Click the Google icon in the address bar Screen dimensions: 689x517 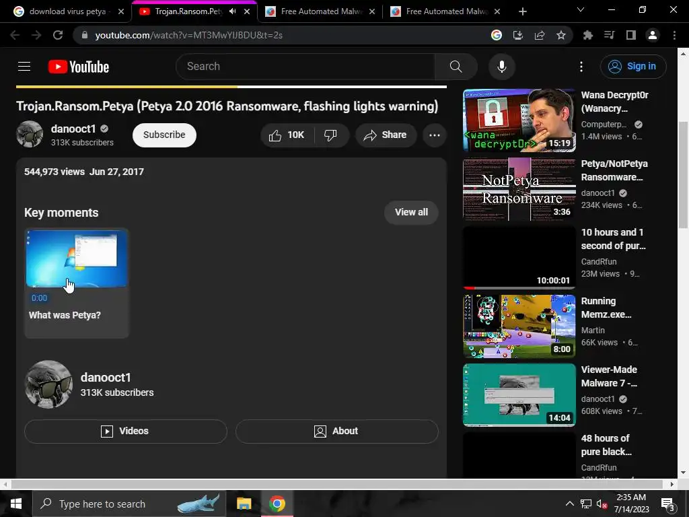click(497, 35)
